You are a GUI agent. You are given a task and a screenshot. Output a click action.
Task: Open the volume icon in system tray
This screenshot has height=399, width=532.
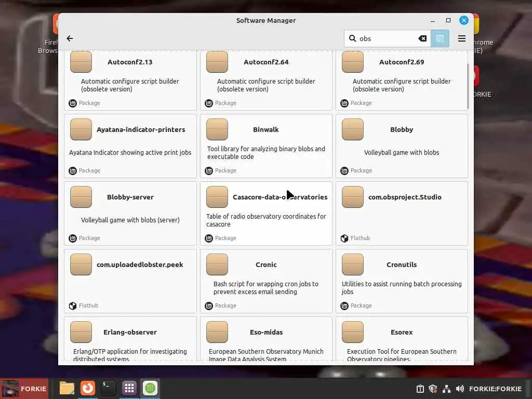coord(460,389)
